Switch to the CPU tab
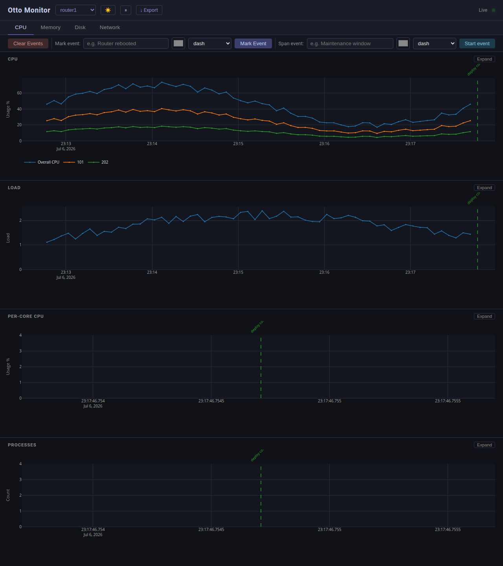This screenshot has width=503, height=566. click(x=21, y=28)
